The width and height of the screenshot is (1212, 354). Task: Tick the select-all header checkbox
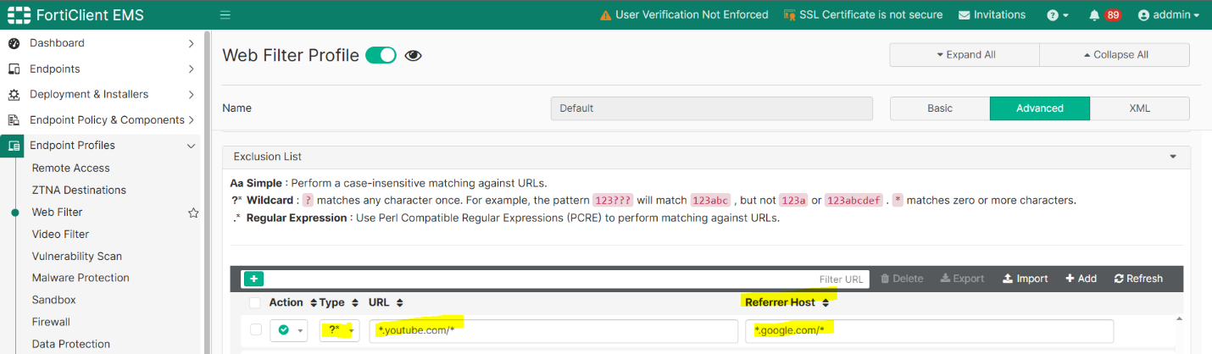pyautogui.click(x=255, y=303)
